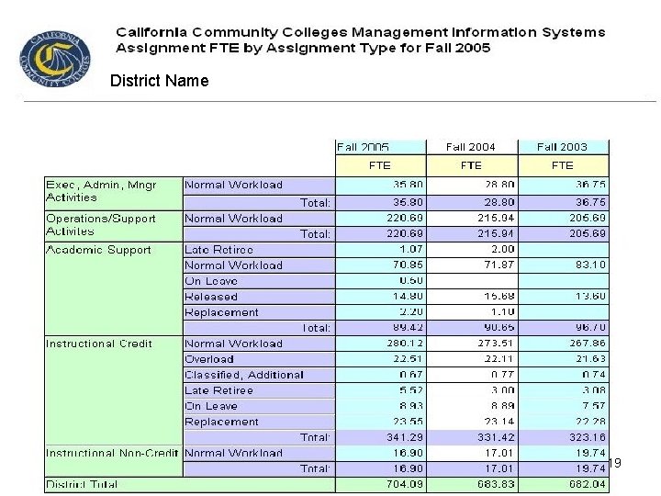Click the value 35.80 in Exec Total row
This screenshot has width=661, height=496.
tap(408, 202)
